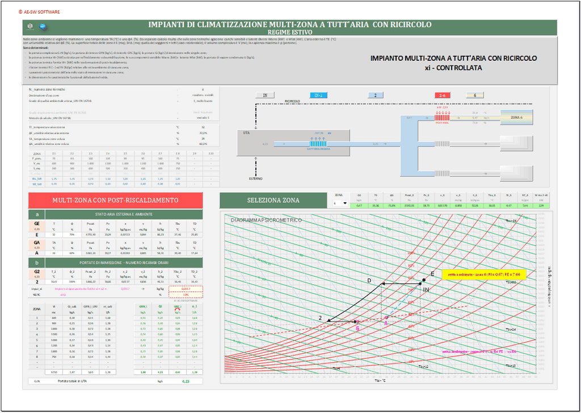The image size is (581, 413).
Task: Click the red MULTI-ZONA CON POST-RISCALDAMENTO banner
Action: tap(115, 201)
